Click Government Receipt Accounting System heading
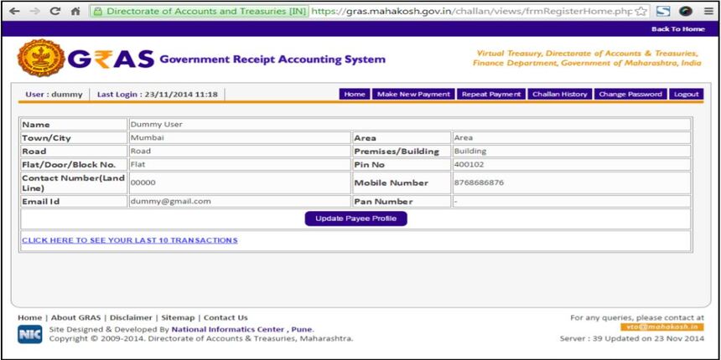721x360 pixels. [x=272, y=59]
